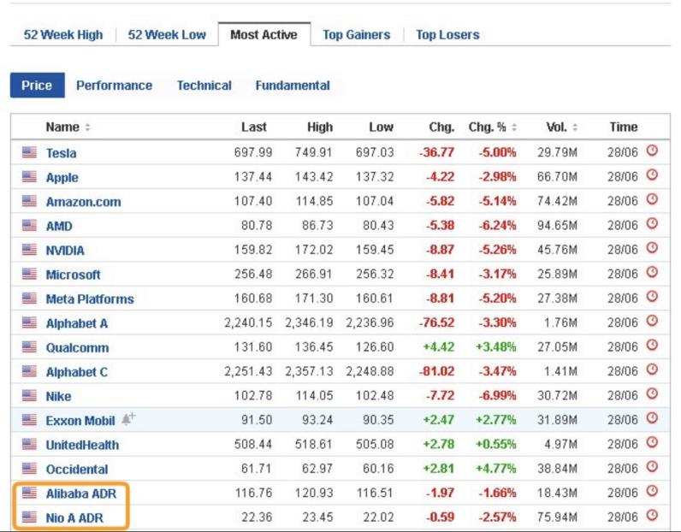Click the clock icon in NVIDIA row
The width and height of the screenshot is (681, 532).
[652, 248]
